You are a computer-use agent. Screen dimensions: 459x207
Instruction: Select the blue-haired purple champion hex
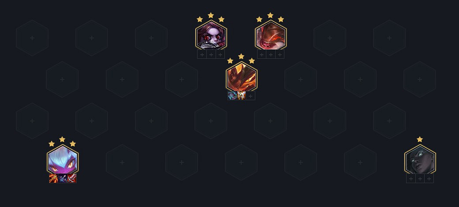pyautogui.click(x=63, y=160)
